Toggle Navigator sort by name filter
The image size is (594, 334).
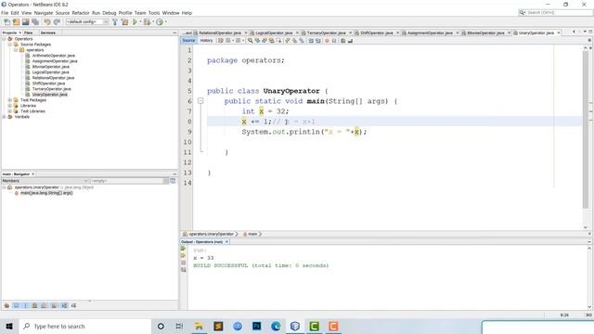[x=64, y=305]
